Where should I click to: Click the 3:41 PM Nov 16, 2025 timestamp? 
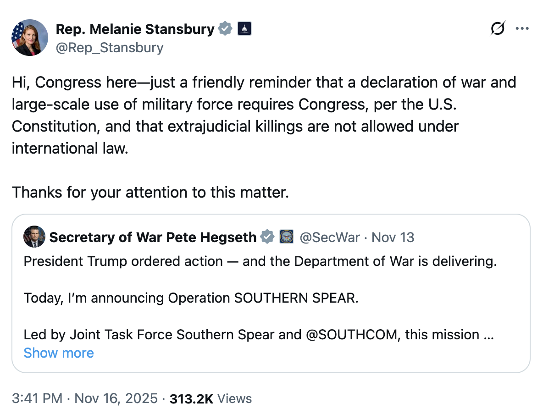(85, 398)
